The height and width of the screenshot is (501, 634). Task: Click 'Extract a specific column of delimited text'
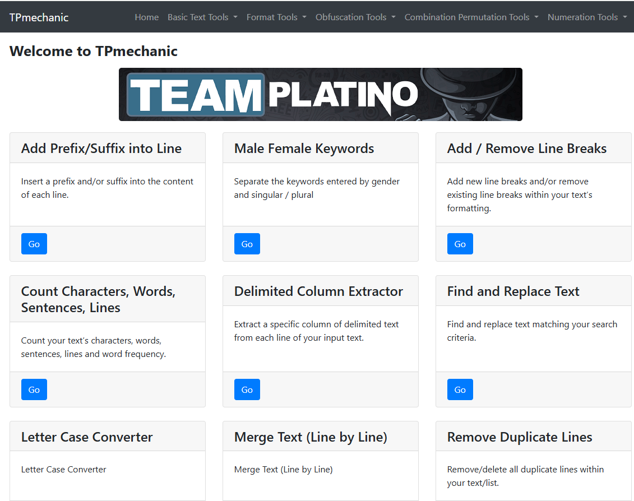316,331
